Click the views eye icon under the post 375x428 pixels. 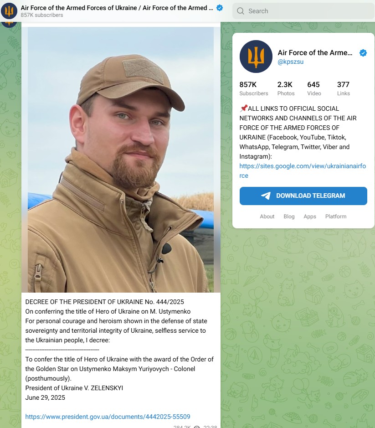tap(197, 427)
